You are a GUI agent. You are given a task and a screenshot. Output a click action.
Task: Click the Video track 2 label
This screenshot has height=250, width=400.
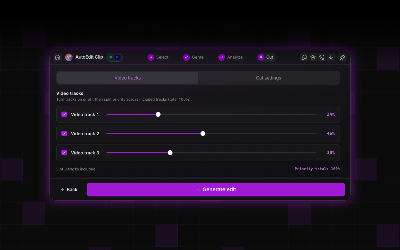tap(85, 134)
